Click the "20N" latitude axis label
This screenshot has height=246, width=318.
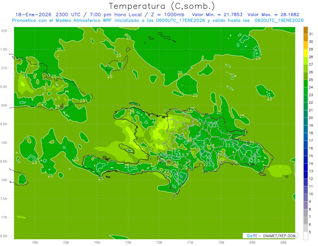point(4,106)
